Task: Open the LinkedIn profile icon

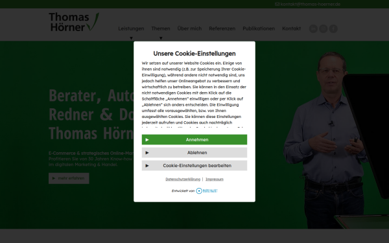Action: click(x=313, y=29)
